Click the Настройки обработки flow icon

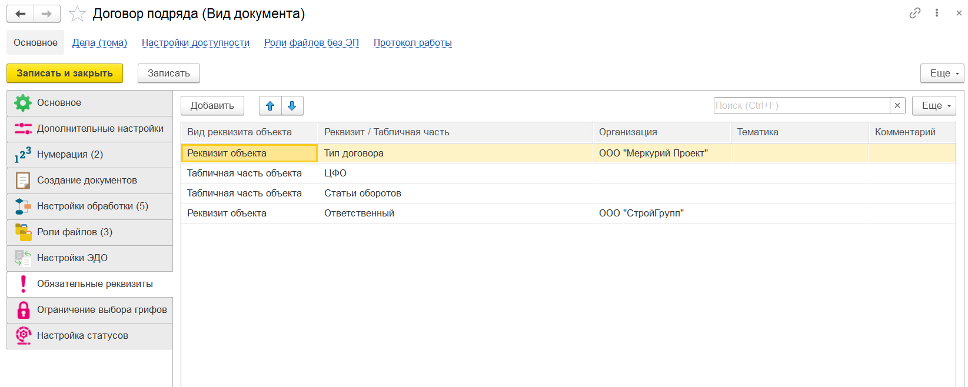[x=23, y=206]
